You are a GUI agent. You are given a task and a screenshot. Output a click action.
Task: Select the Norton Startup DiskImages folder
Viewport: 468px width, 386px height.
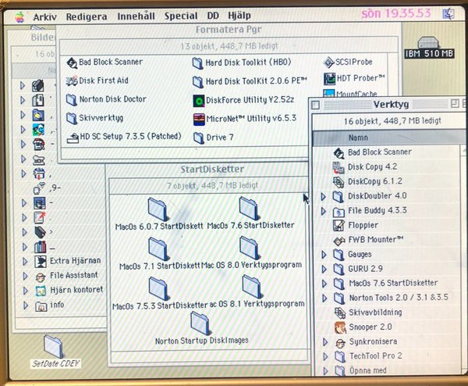tap(200, 323)
